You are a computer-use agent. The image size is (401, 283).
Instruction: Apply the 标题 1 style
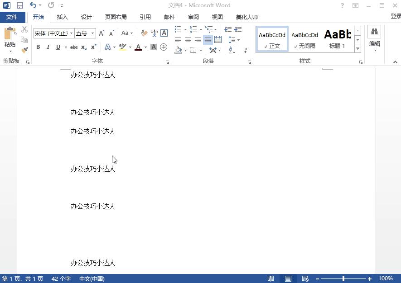coord(338,38)
